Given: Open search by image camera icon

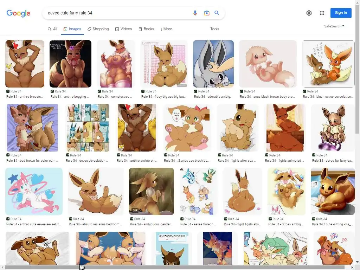Looking at the screenshot, I should click(x=207, y=13).
